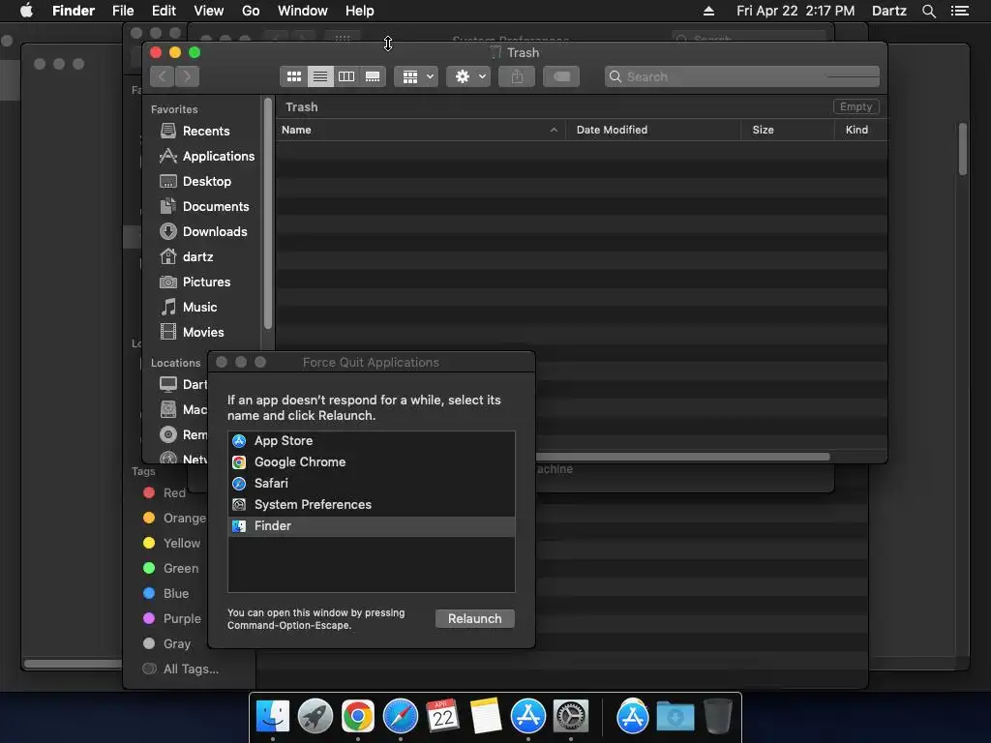Click the Empty trash button

(856, 106)
